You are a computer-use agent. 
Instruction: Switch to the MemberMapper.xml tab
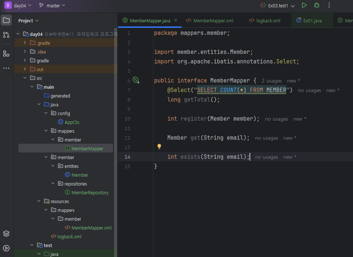pos(213,21)
